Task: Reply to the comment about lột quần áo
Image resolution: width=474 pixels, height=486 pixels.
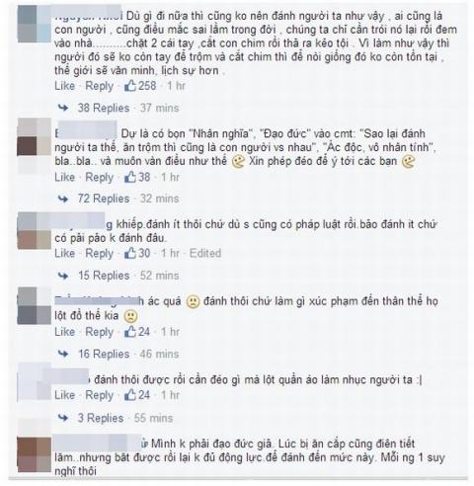Action: pos(100,395)
